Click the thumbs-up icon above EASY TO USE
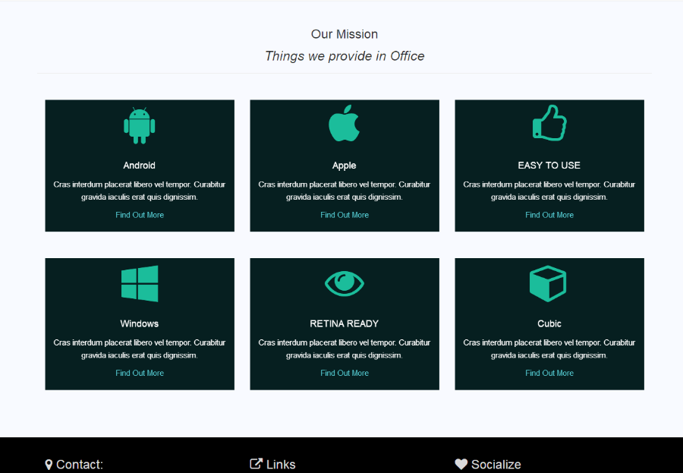 coord(549,123)
